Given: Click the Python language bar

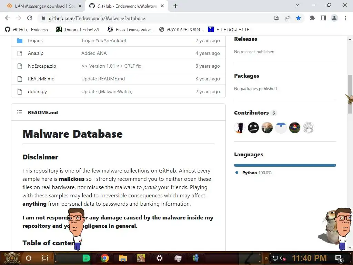Looking at the screenshot, I should [285, 165].
